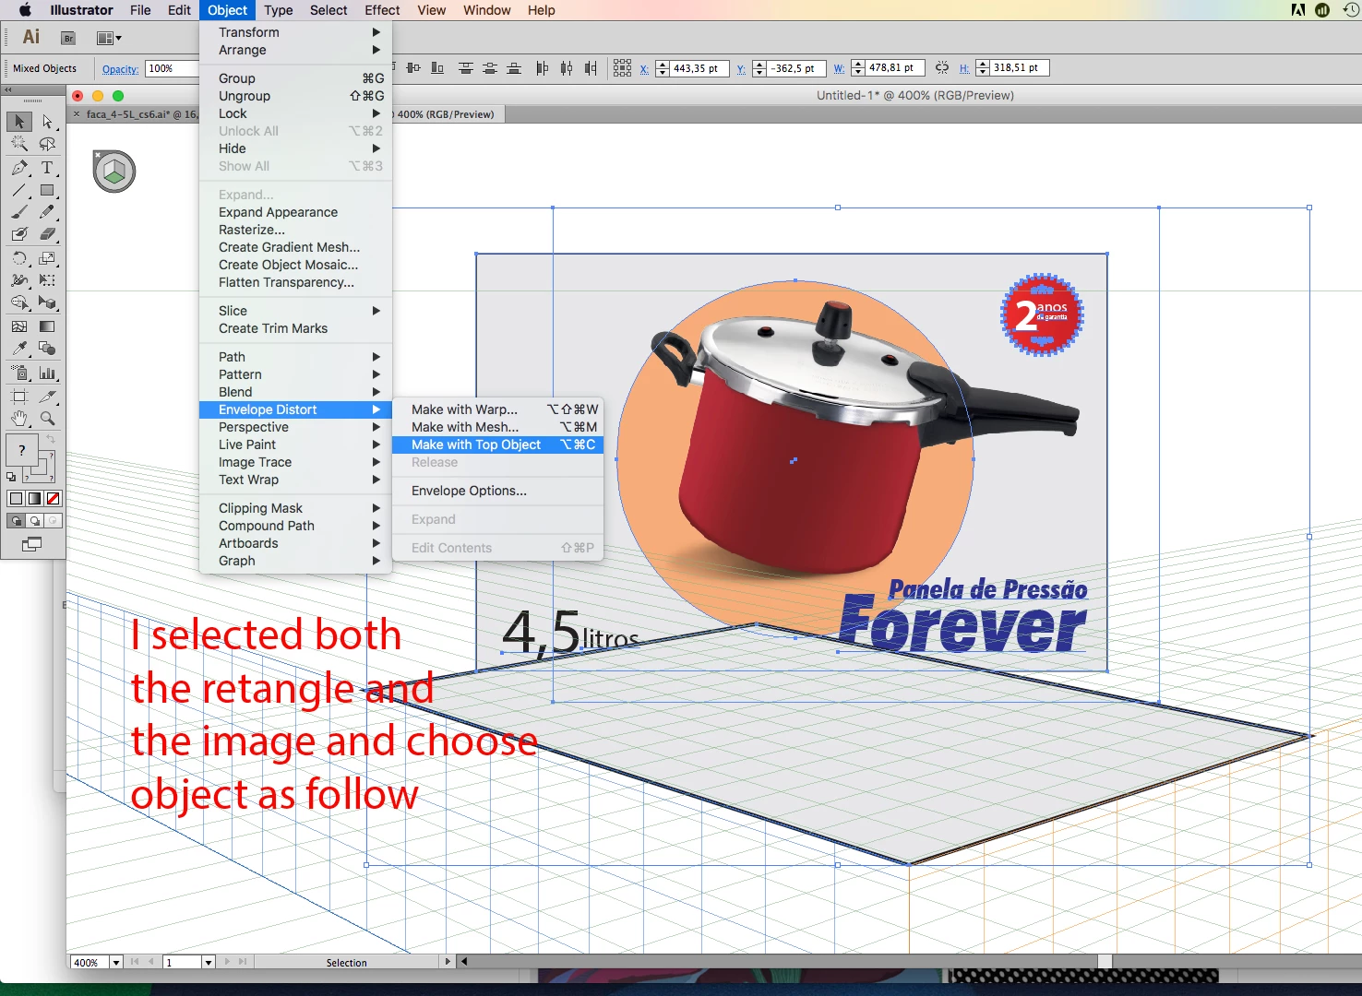
Task: Click the Fill color box
Action: click(21, 451)
